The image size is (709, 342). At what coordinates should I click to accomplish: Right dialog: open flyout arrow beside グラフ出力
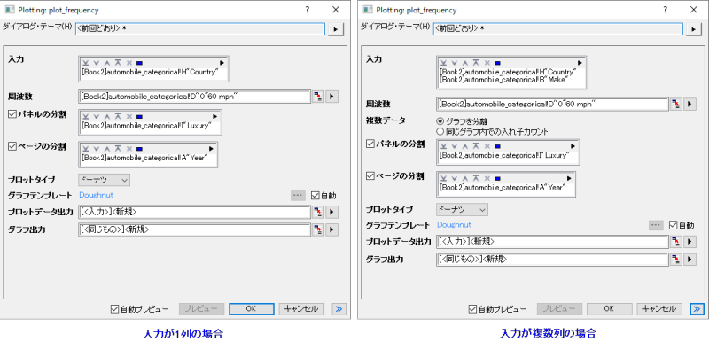[x=690, y=260]
